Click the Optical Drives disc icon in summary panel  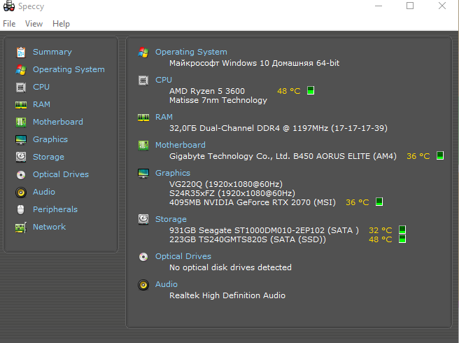tap(143, 257)
